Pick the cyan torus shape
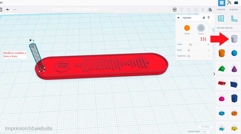This screenshot has height=134, width=241. pyautogui.click(x=221, y=114)
